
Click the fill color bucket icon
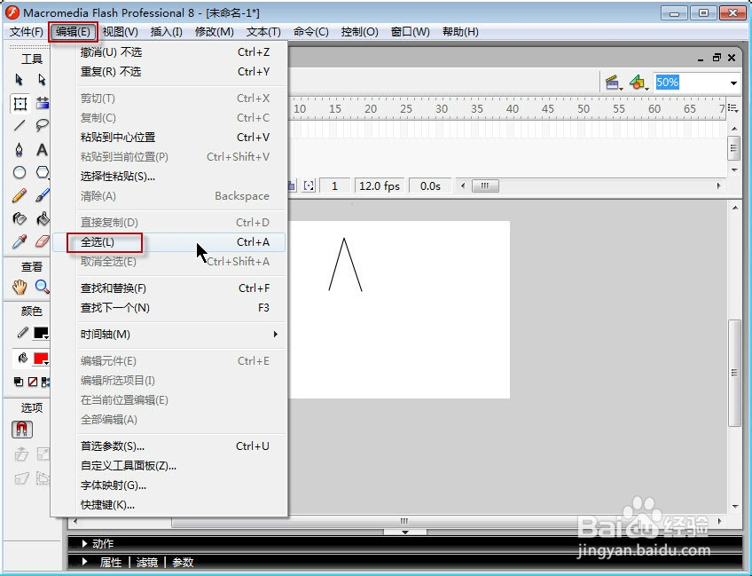click(22, 358)
